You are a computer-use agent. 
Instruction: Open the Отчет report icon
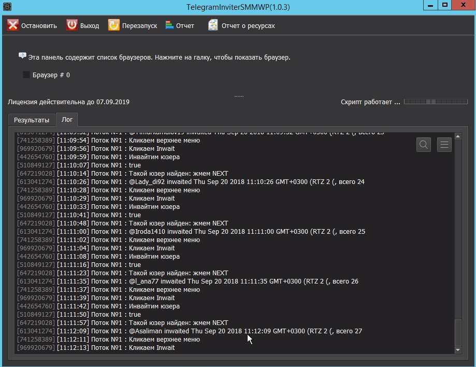[x=169, y=25]
